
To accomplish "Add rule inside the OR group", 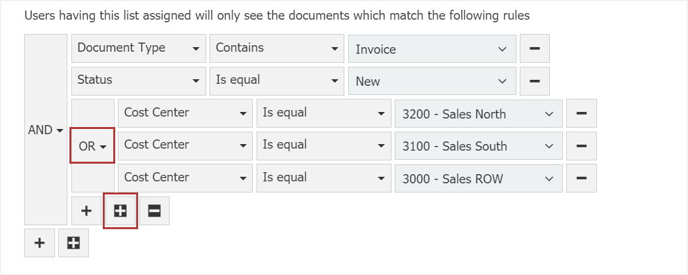I will [x=86, y=211].
